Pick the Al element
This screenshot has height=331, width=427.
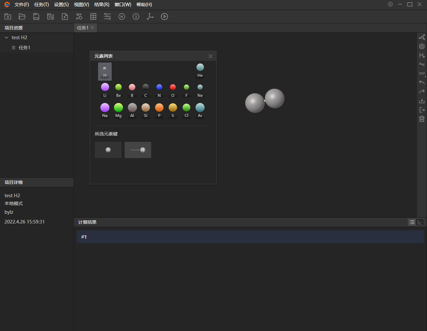tap(132, 110)
